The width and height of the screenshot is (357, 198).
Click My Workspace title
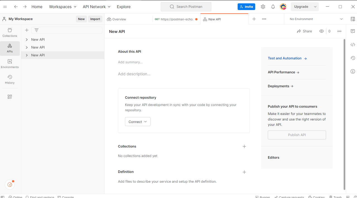click(x=21, y=19)
